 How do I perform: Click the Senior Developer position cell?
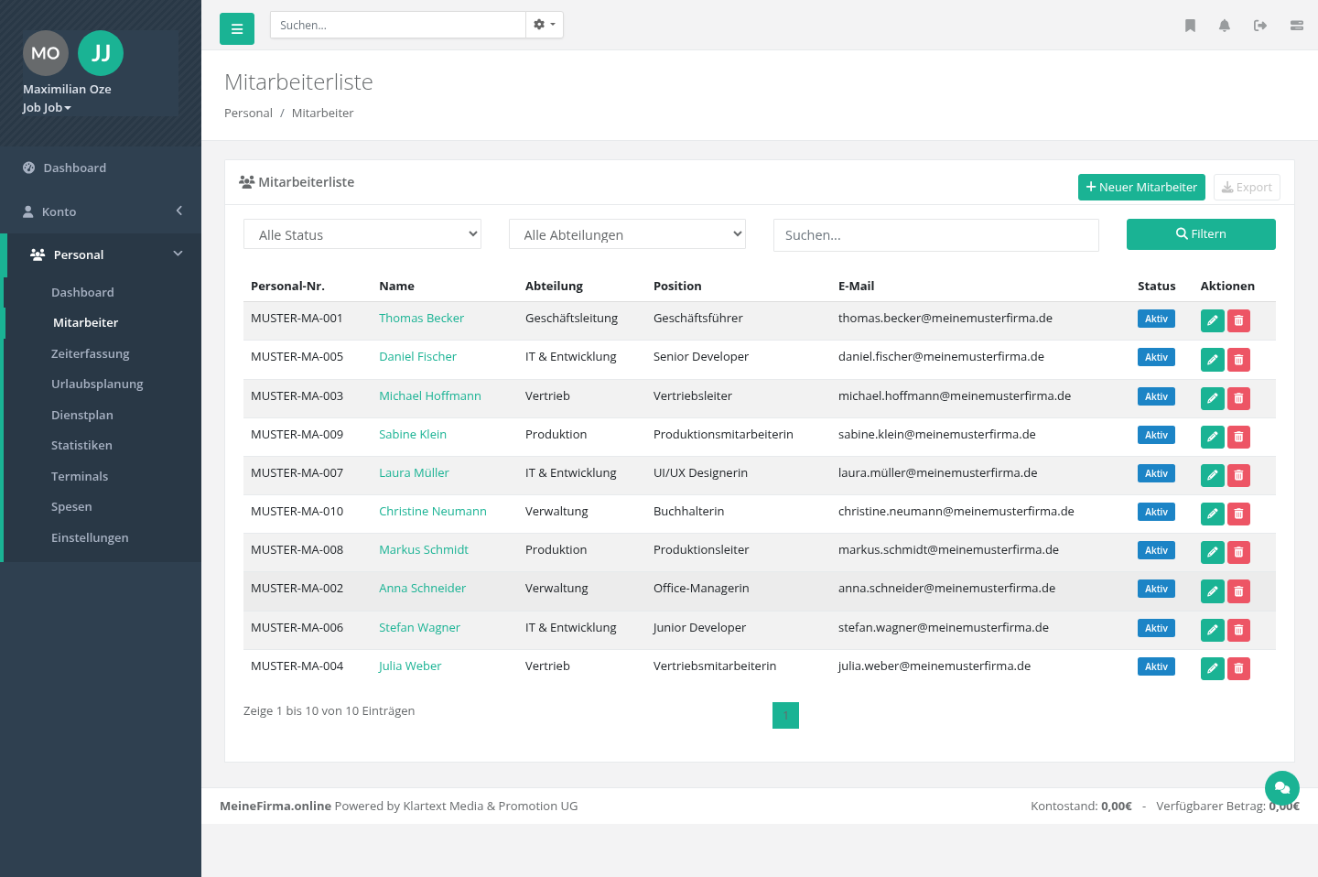pos(701,356)
